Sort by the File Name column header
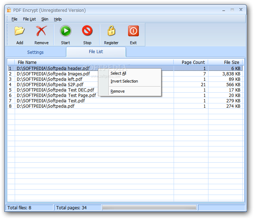This screenshot has height=219, width=254. tap(94, 62)
